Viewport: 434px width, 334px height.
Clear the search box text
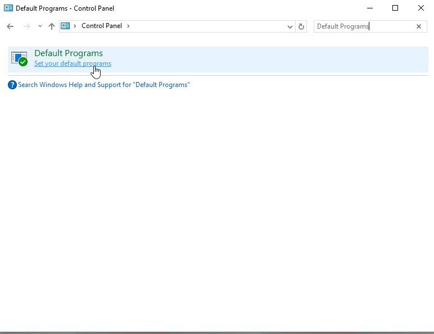coord(419,26)
